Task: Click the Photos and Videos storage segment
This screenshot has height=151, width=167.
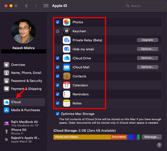Action: click(82, 137)
